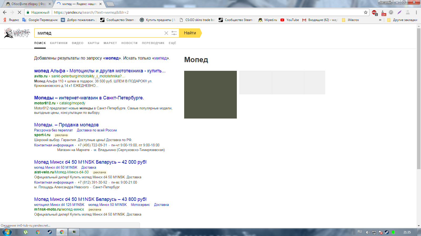Screen dimensions: 421x236
Task: Expand the ЕЩЁ services menu
Action: click(172, 43)
